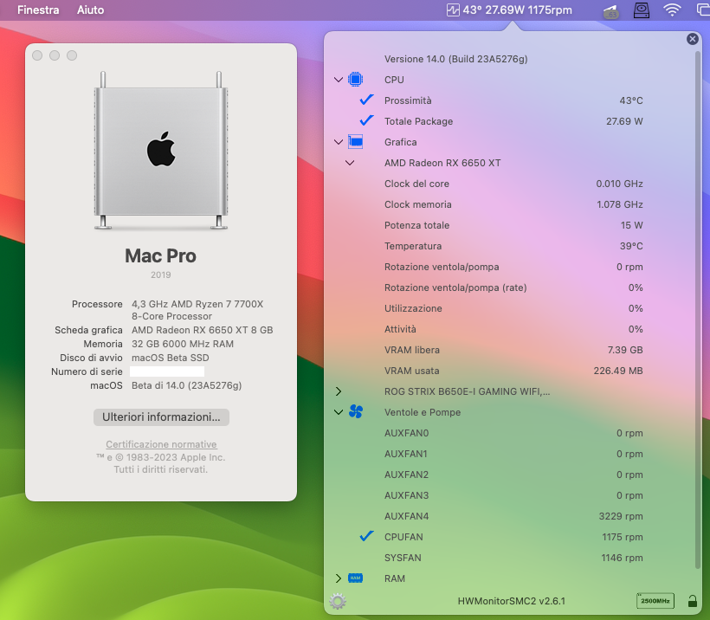The image size is (710, 620).
Task: Select the Clock del core row
Action: click(x=513, y=184)
